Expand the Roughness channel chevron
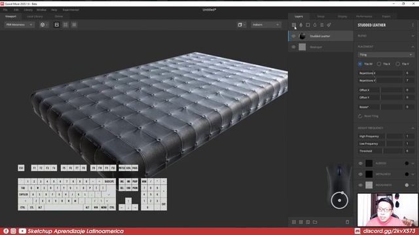 [x=413, y=185]
